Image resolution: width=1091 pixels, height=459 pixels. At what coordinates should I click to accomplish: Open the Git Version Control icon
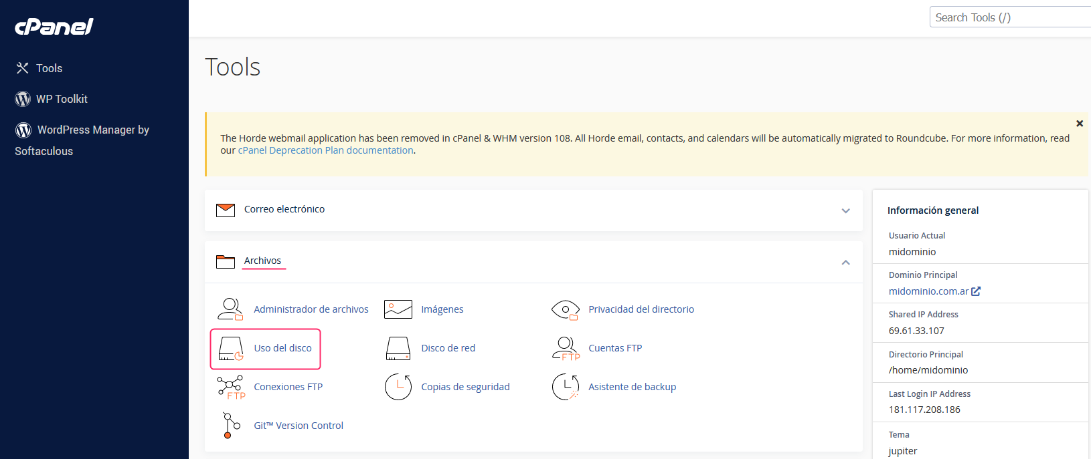[x=231, y=426]
